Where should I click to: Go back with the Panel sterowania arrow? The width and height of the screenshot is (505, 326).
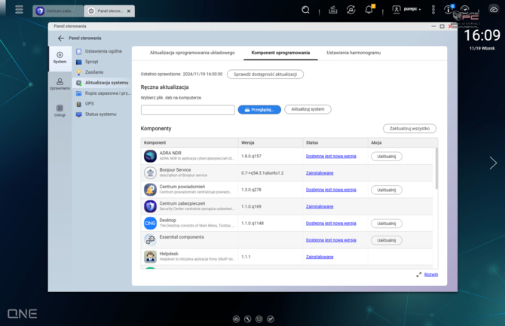(x=61, y=38)
